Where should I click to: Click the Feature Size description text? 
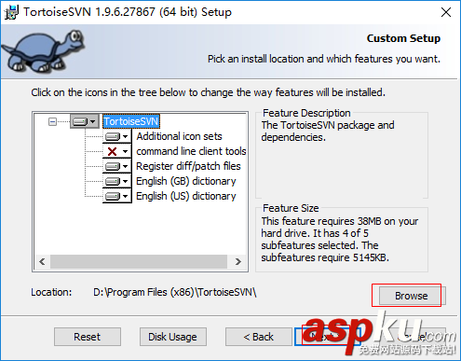[340, 240]
